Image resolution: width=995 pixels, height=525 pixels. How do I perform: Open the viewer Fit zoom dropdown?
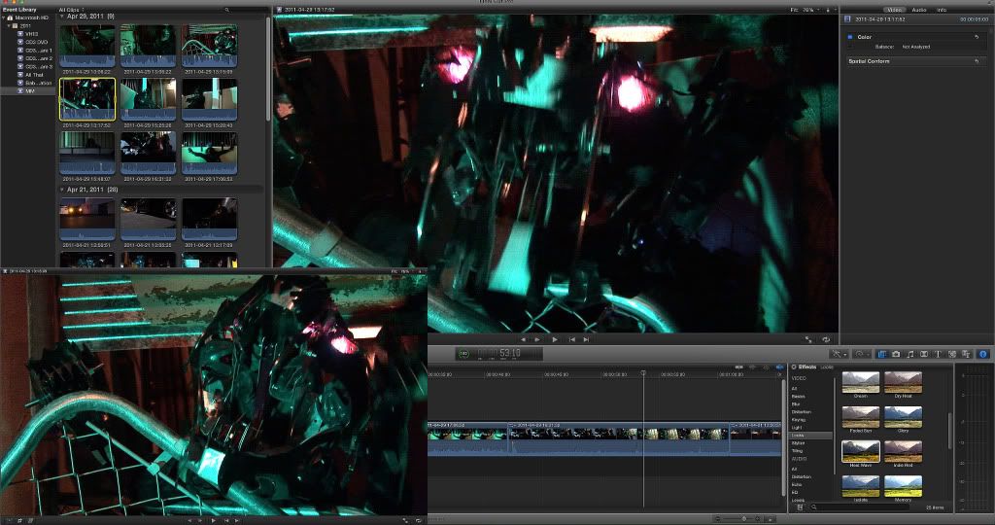coord(806,10)
